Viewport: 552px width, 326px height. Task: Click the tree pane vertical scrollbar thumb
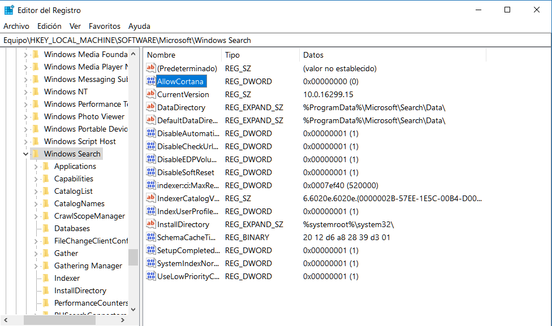[x=133, y=257]
